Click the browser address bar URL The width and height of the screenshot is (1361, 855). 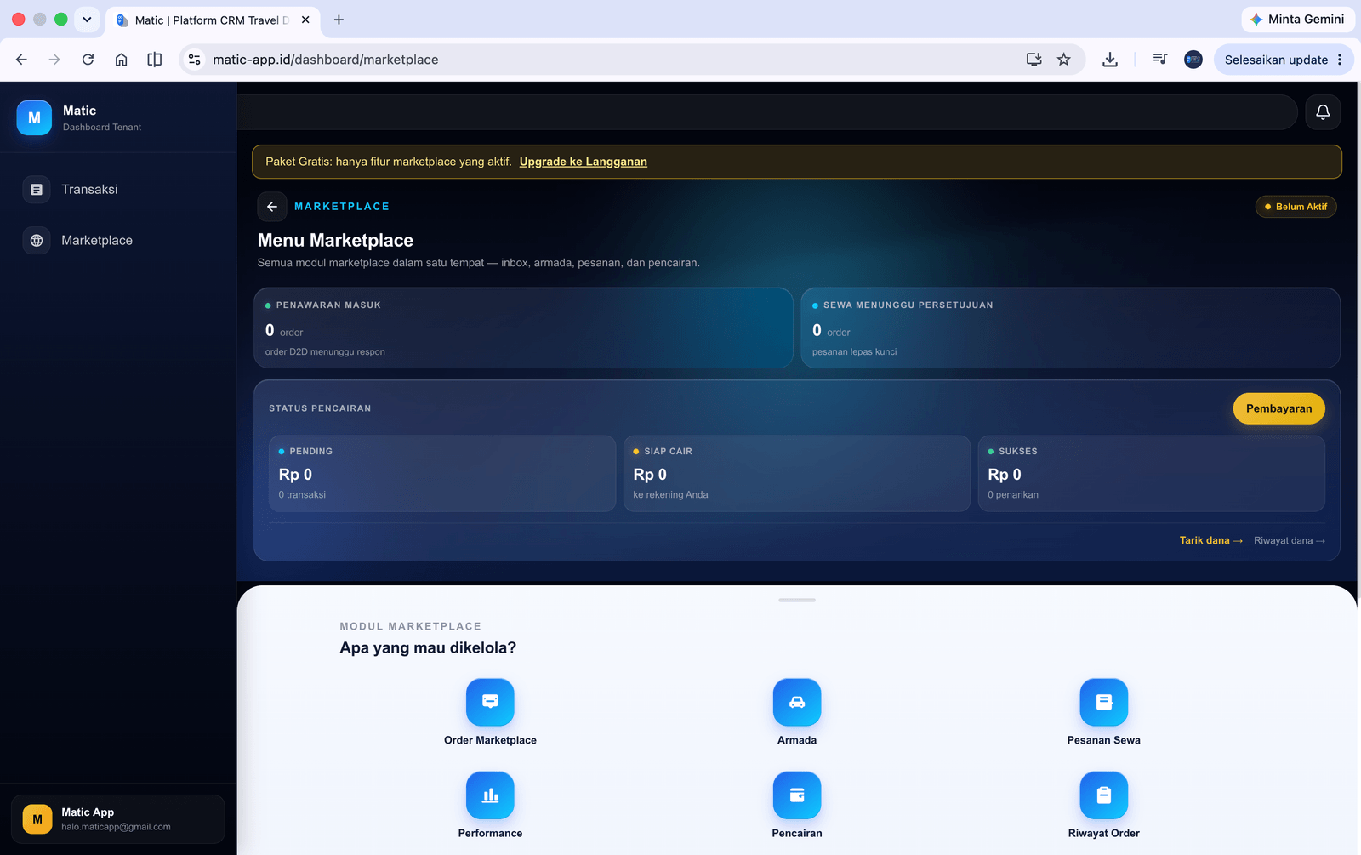pyautogui.click(x=326, y=60)
